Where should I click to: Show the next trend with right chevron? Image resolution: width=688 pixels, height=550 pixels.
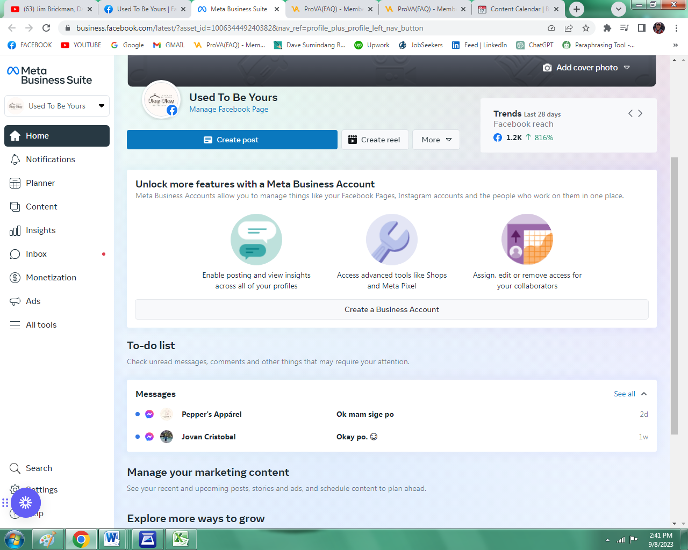pos(640,113)
